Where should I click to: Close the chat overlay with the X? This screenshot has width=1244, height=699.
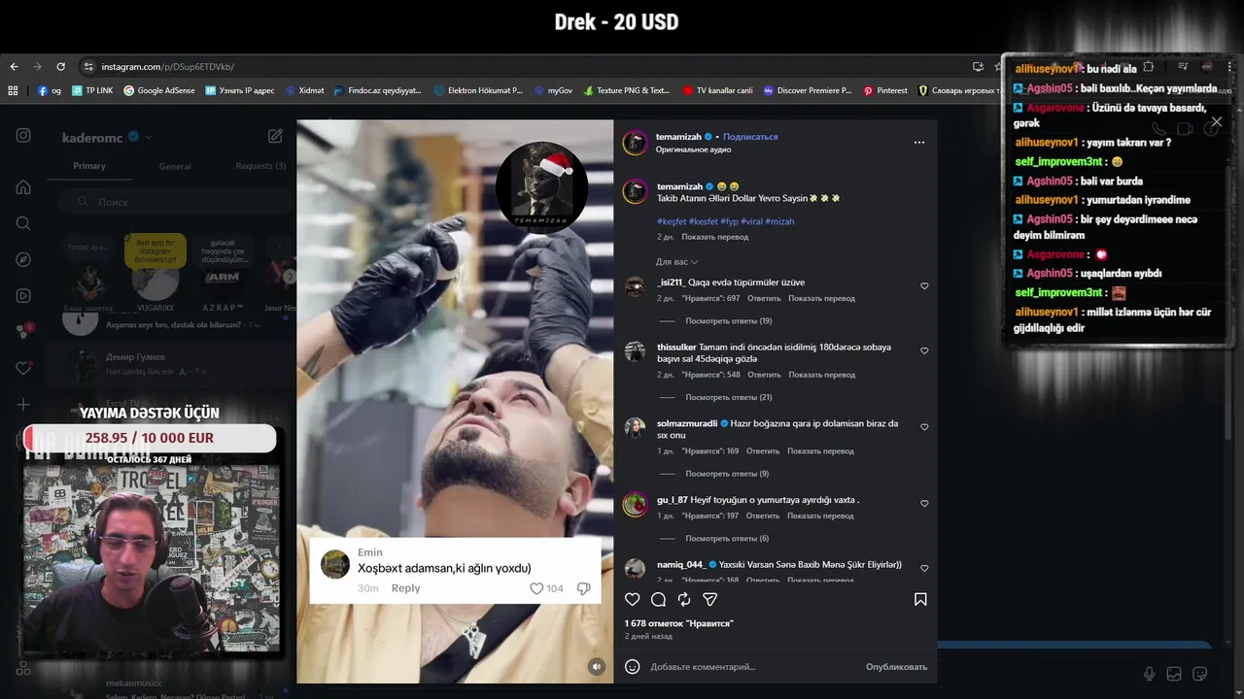(x=1216, y=122)
